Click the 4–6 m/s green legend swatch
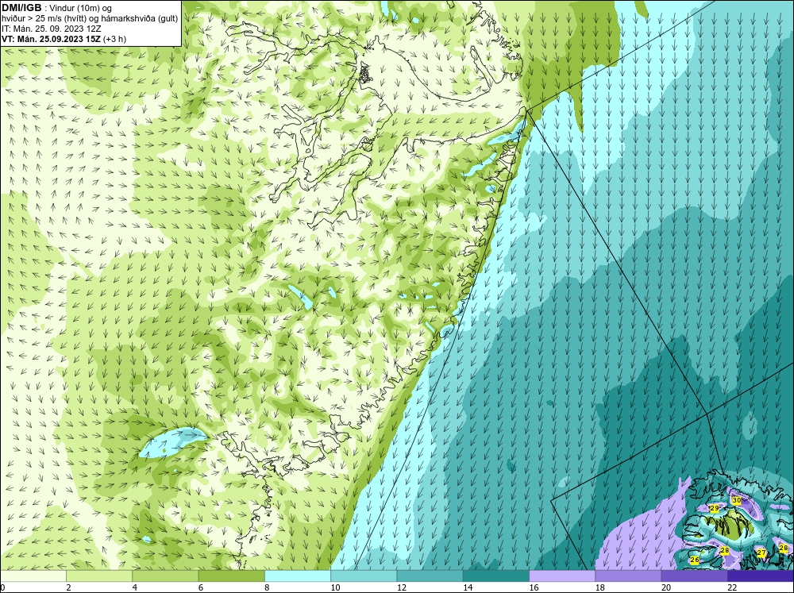 coord(165,576)
